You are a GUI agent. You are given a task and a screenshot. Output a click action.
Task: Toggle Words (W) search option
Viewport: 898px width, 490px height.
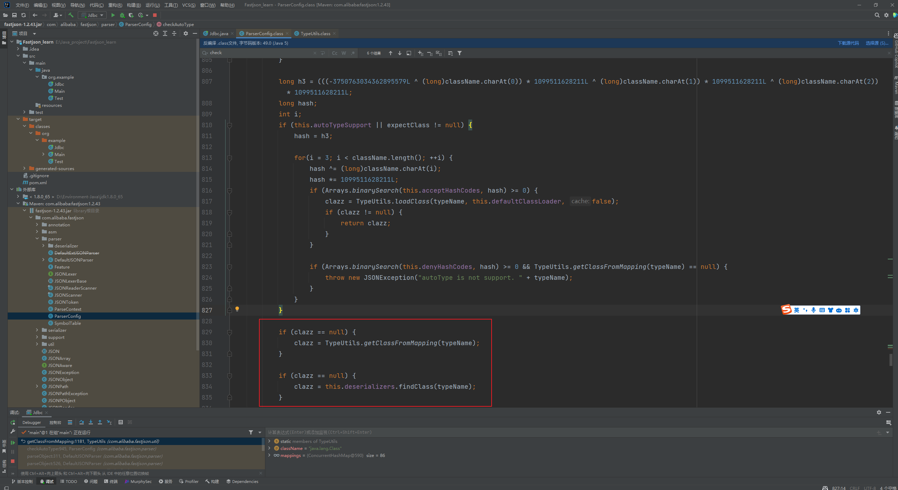pyautogui.click(x=344, y=53)
